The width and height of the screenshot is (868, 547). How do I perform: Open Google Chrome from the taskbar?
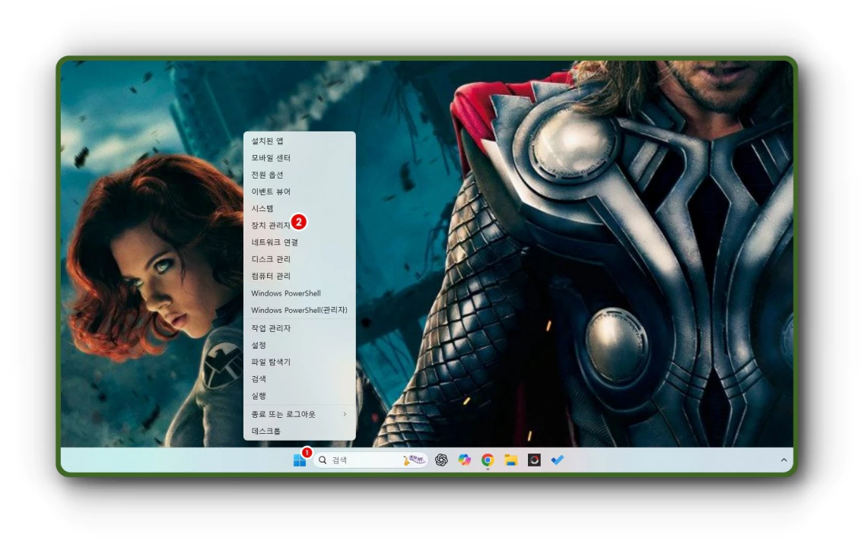[488, 460]
